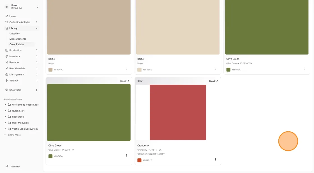Click the Production chart icon
Screen dimensions: 314x173
click(7, 50)
